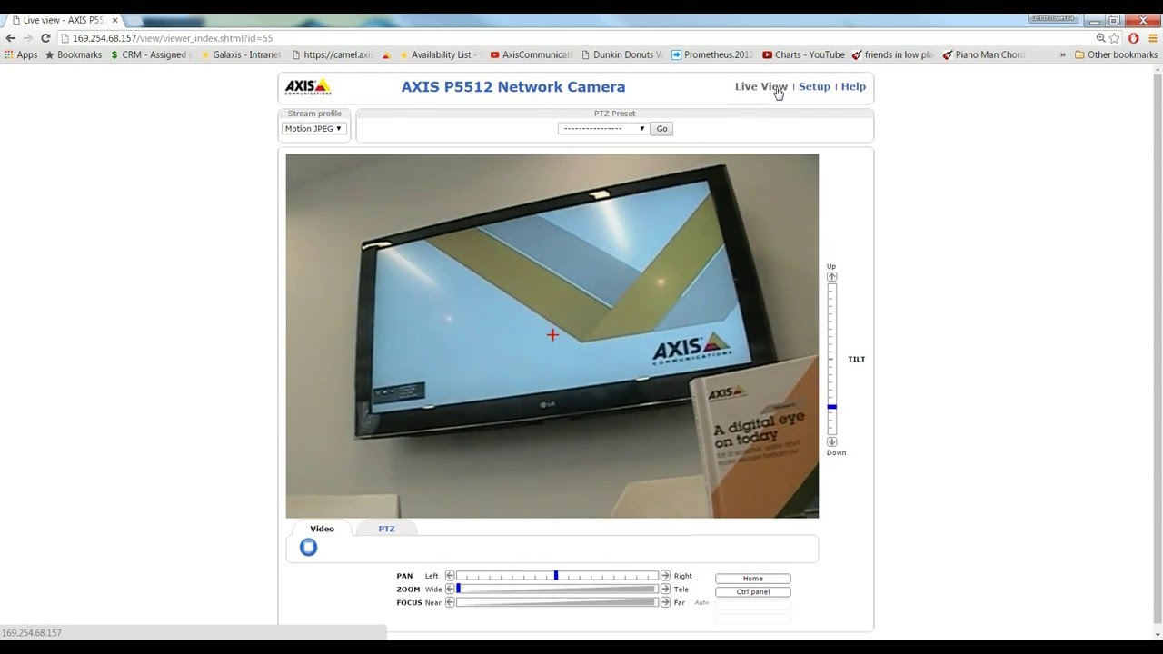
Task: Switch to the Video tab
Action: pos(322,529)
